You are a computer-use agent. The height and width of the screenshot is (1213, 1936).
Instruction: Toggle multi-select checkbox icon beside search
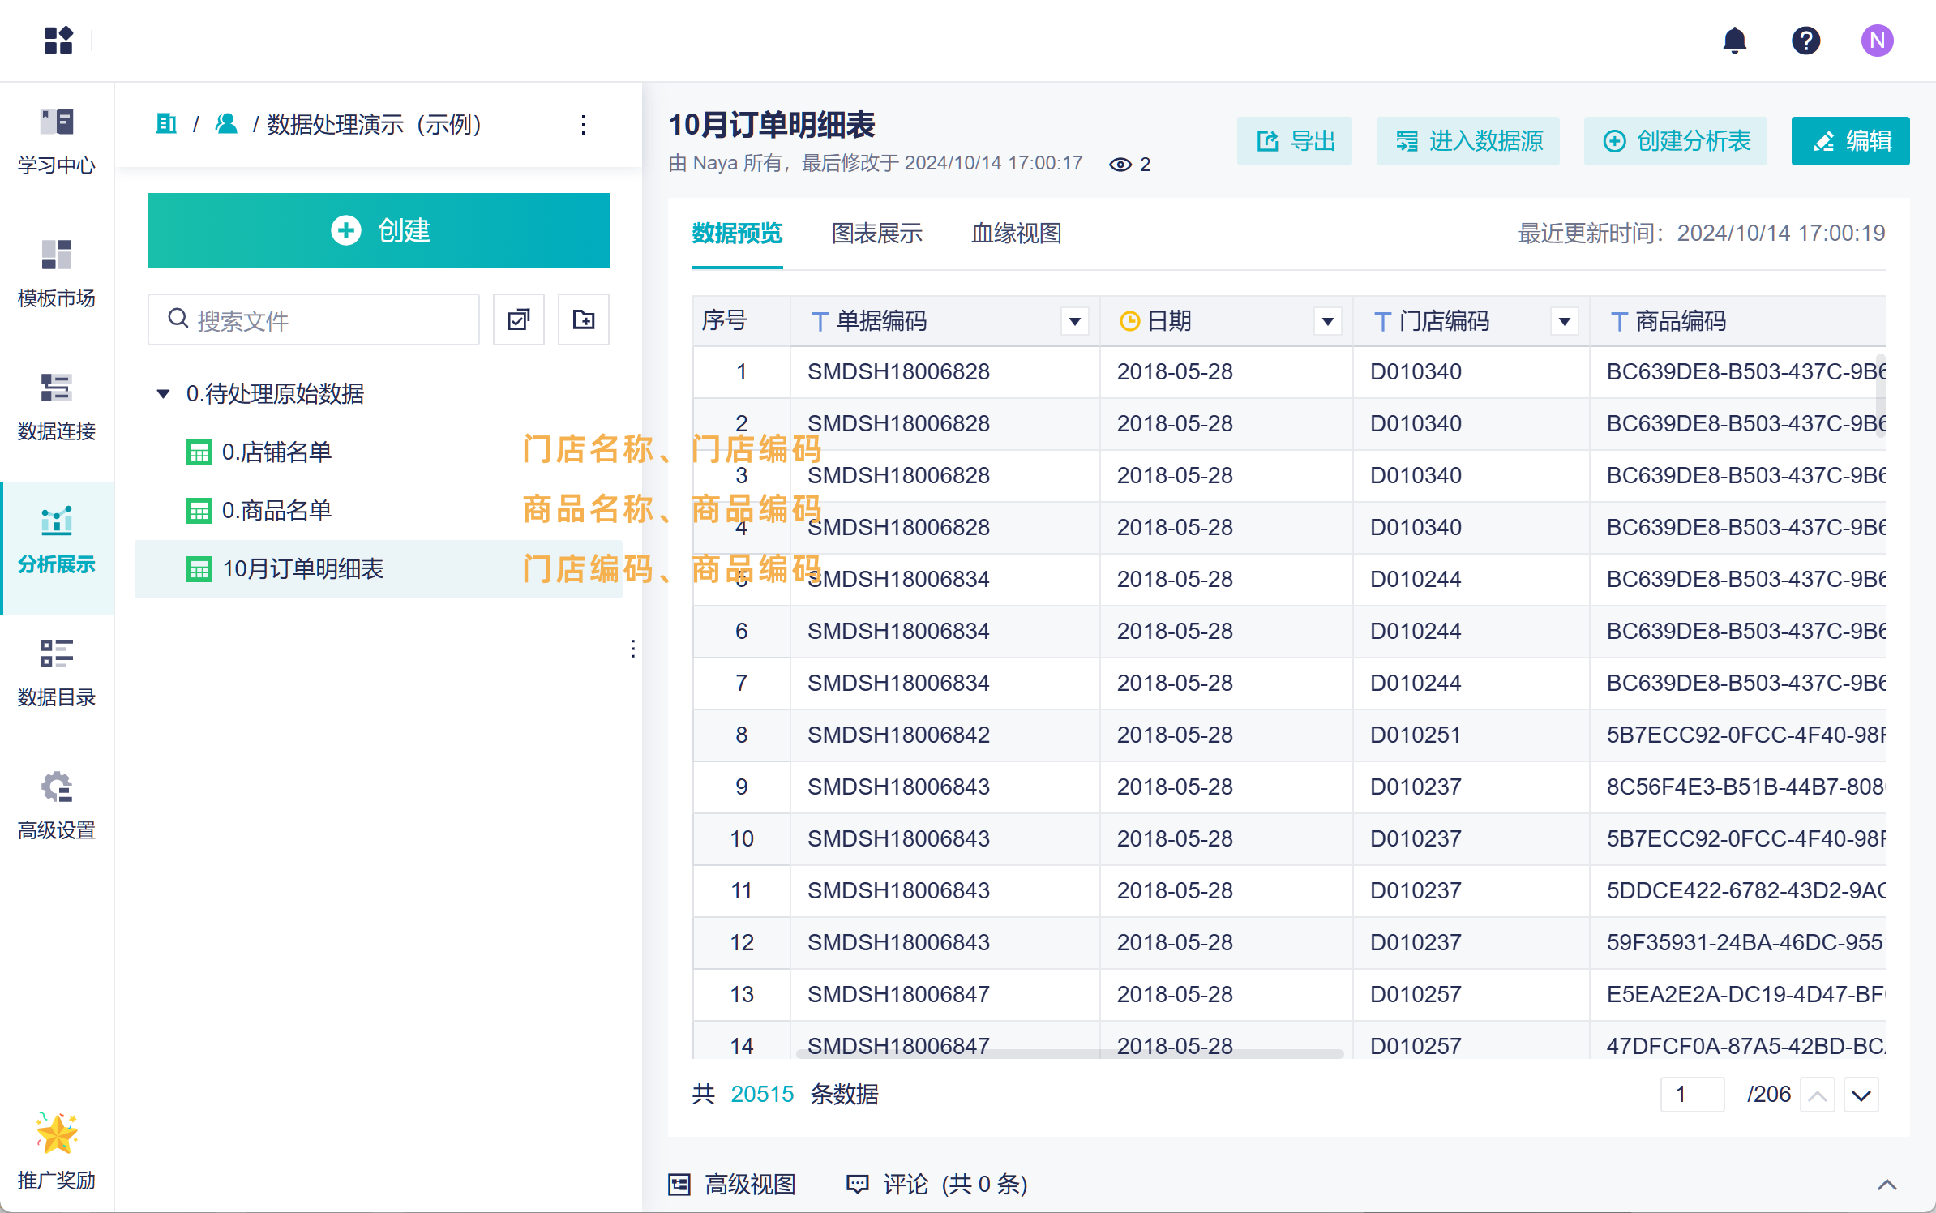pos(519,319)
